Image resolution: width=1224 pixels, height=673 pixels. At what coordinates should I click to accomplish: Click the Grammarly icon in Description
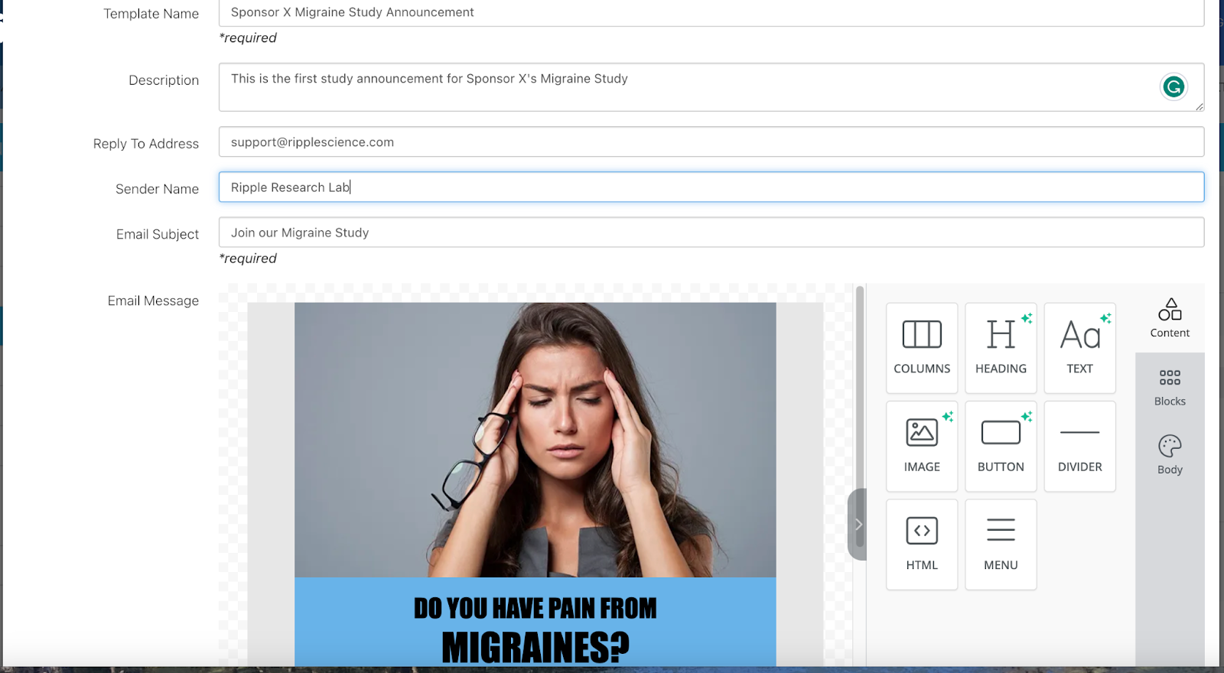[x=1174, y=86]
